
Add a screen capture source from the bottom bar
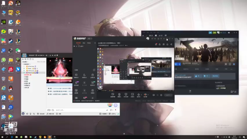(x=113, y=95)
